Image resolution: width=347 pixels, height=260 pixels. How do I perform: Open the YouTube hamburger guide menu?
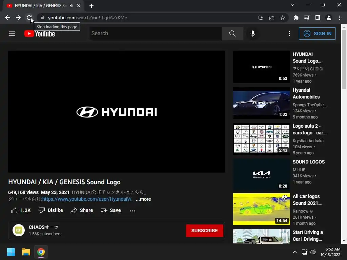12,34
